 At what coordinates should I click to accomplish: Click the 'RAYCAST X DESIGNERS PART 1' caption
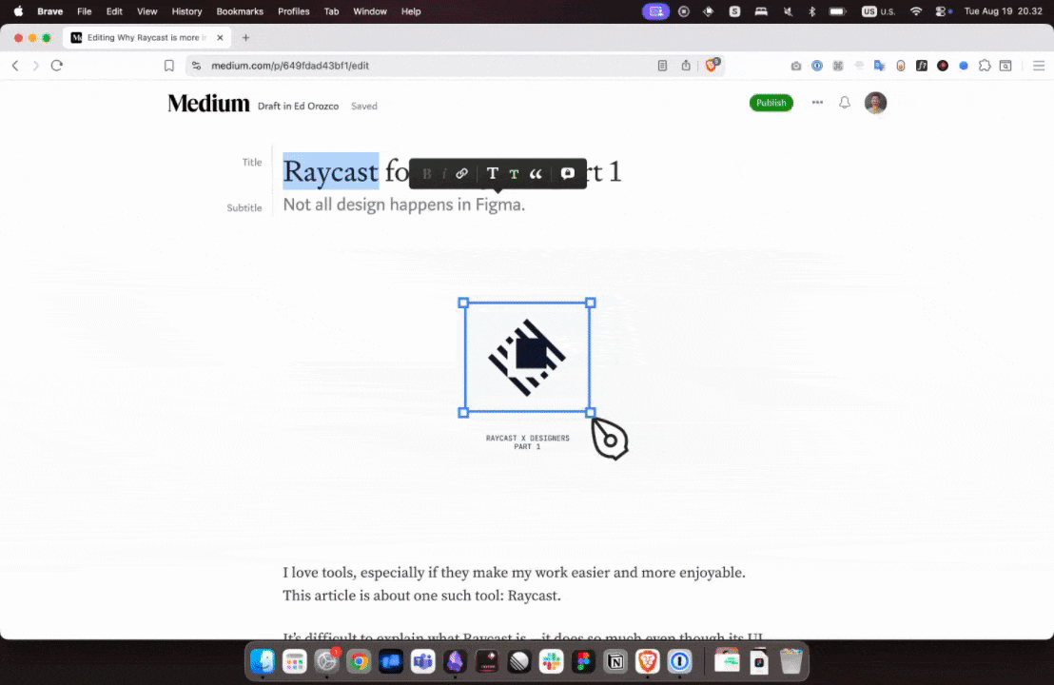click(528, 442)
